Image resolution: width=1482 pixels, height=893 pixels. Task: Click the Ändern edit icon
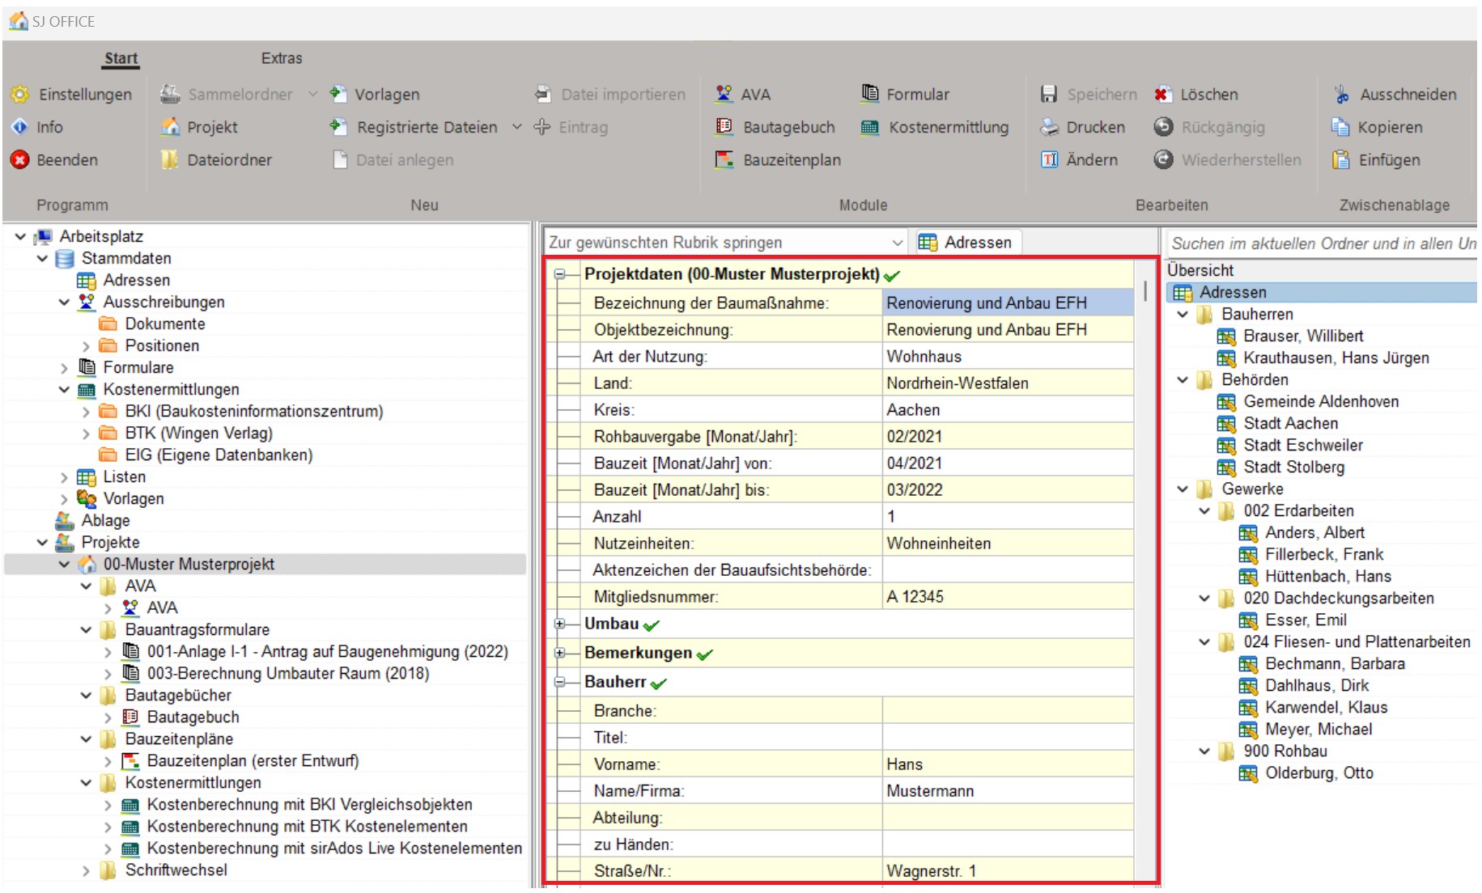point(1049,160)
